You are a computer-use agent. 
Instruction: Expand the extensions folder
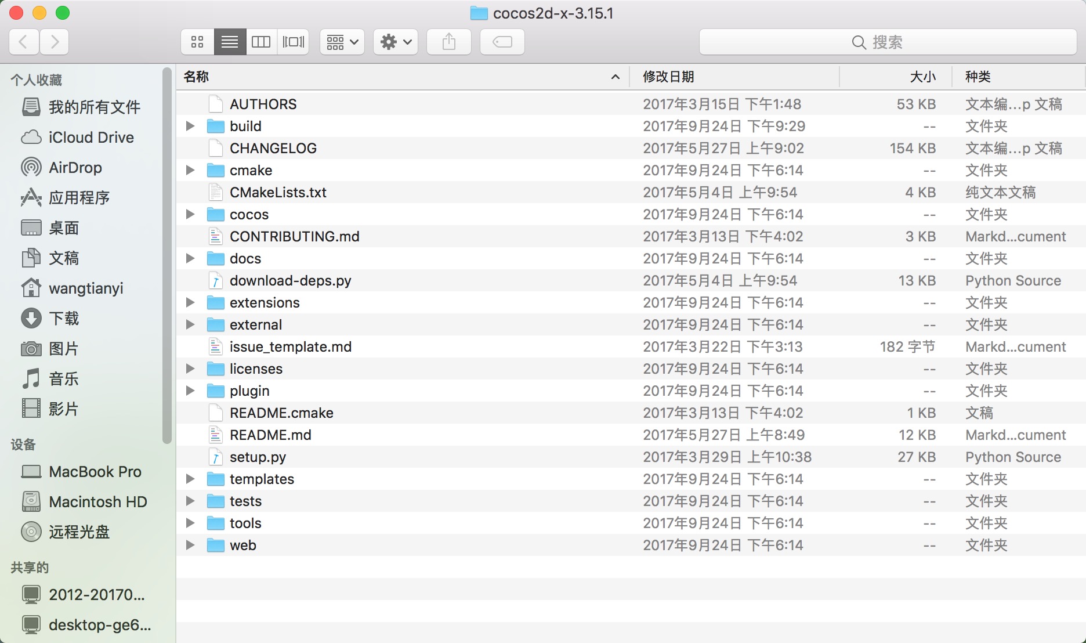click(190, 302)
